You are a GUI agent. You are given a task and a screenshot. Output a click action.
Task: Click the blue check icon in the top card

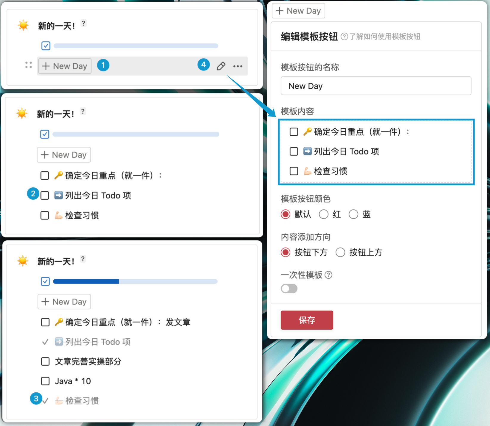click(46, 46)
